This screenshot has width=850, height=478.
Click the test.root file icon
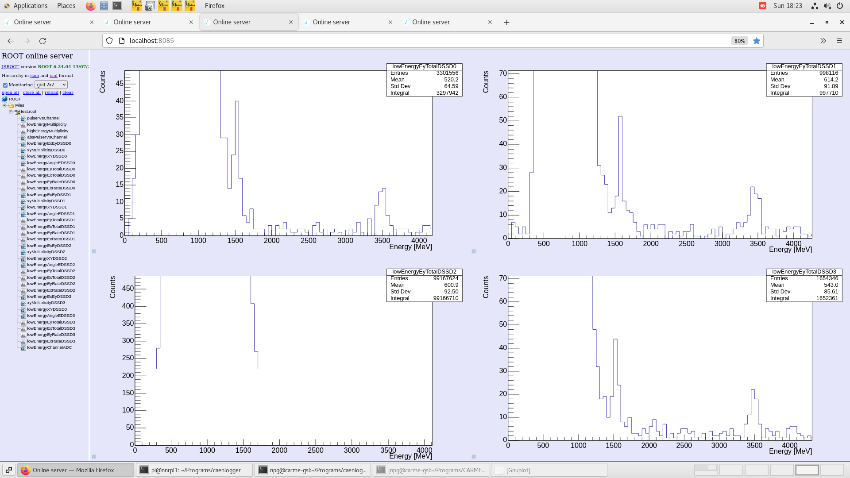pos(17,112)
